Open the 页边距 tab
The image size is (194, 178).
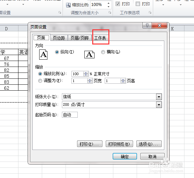(x=59, y=38)
